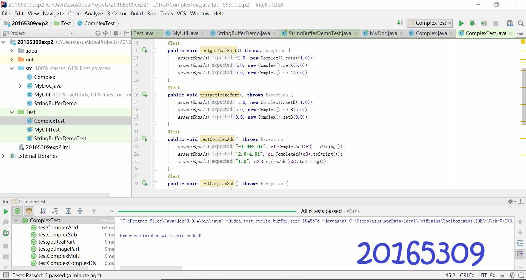Open Project Structure from toolbar icon
The height and width of the screenshot is (280, 526).
[510, 23]
